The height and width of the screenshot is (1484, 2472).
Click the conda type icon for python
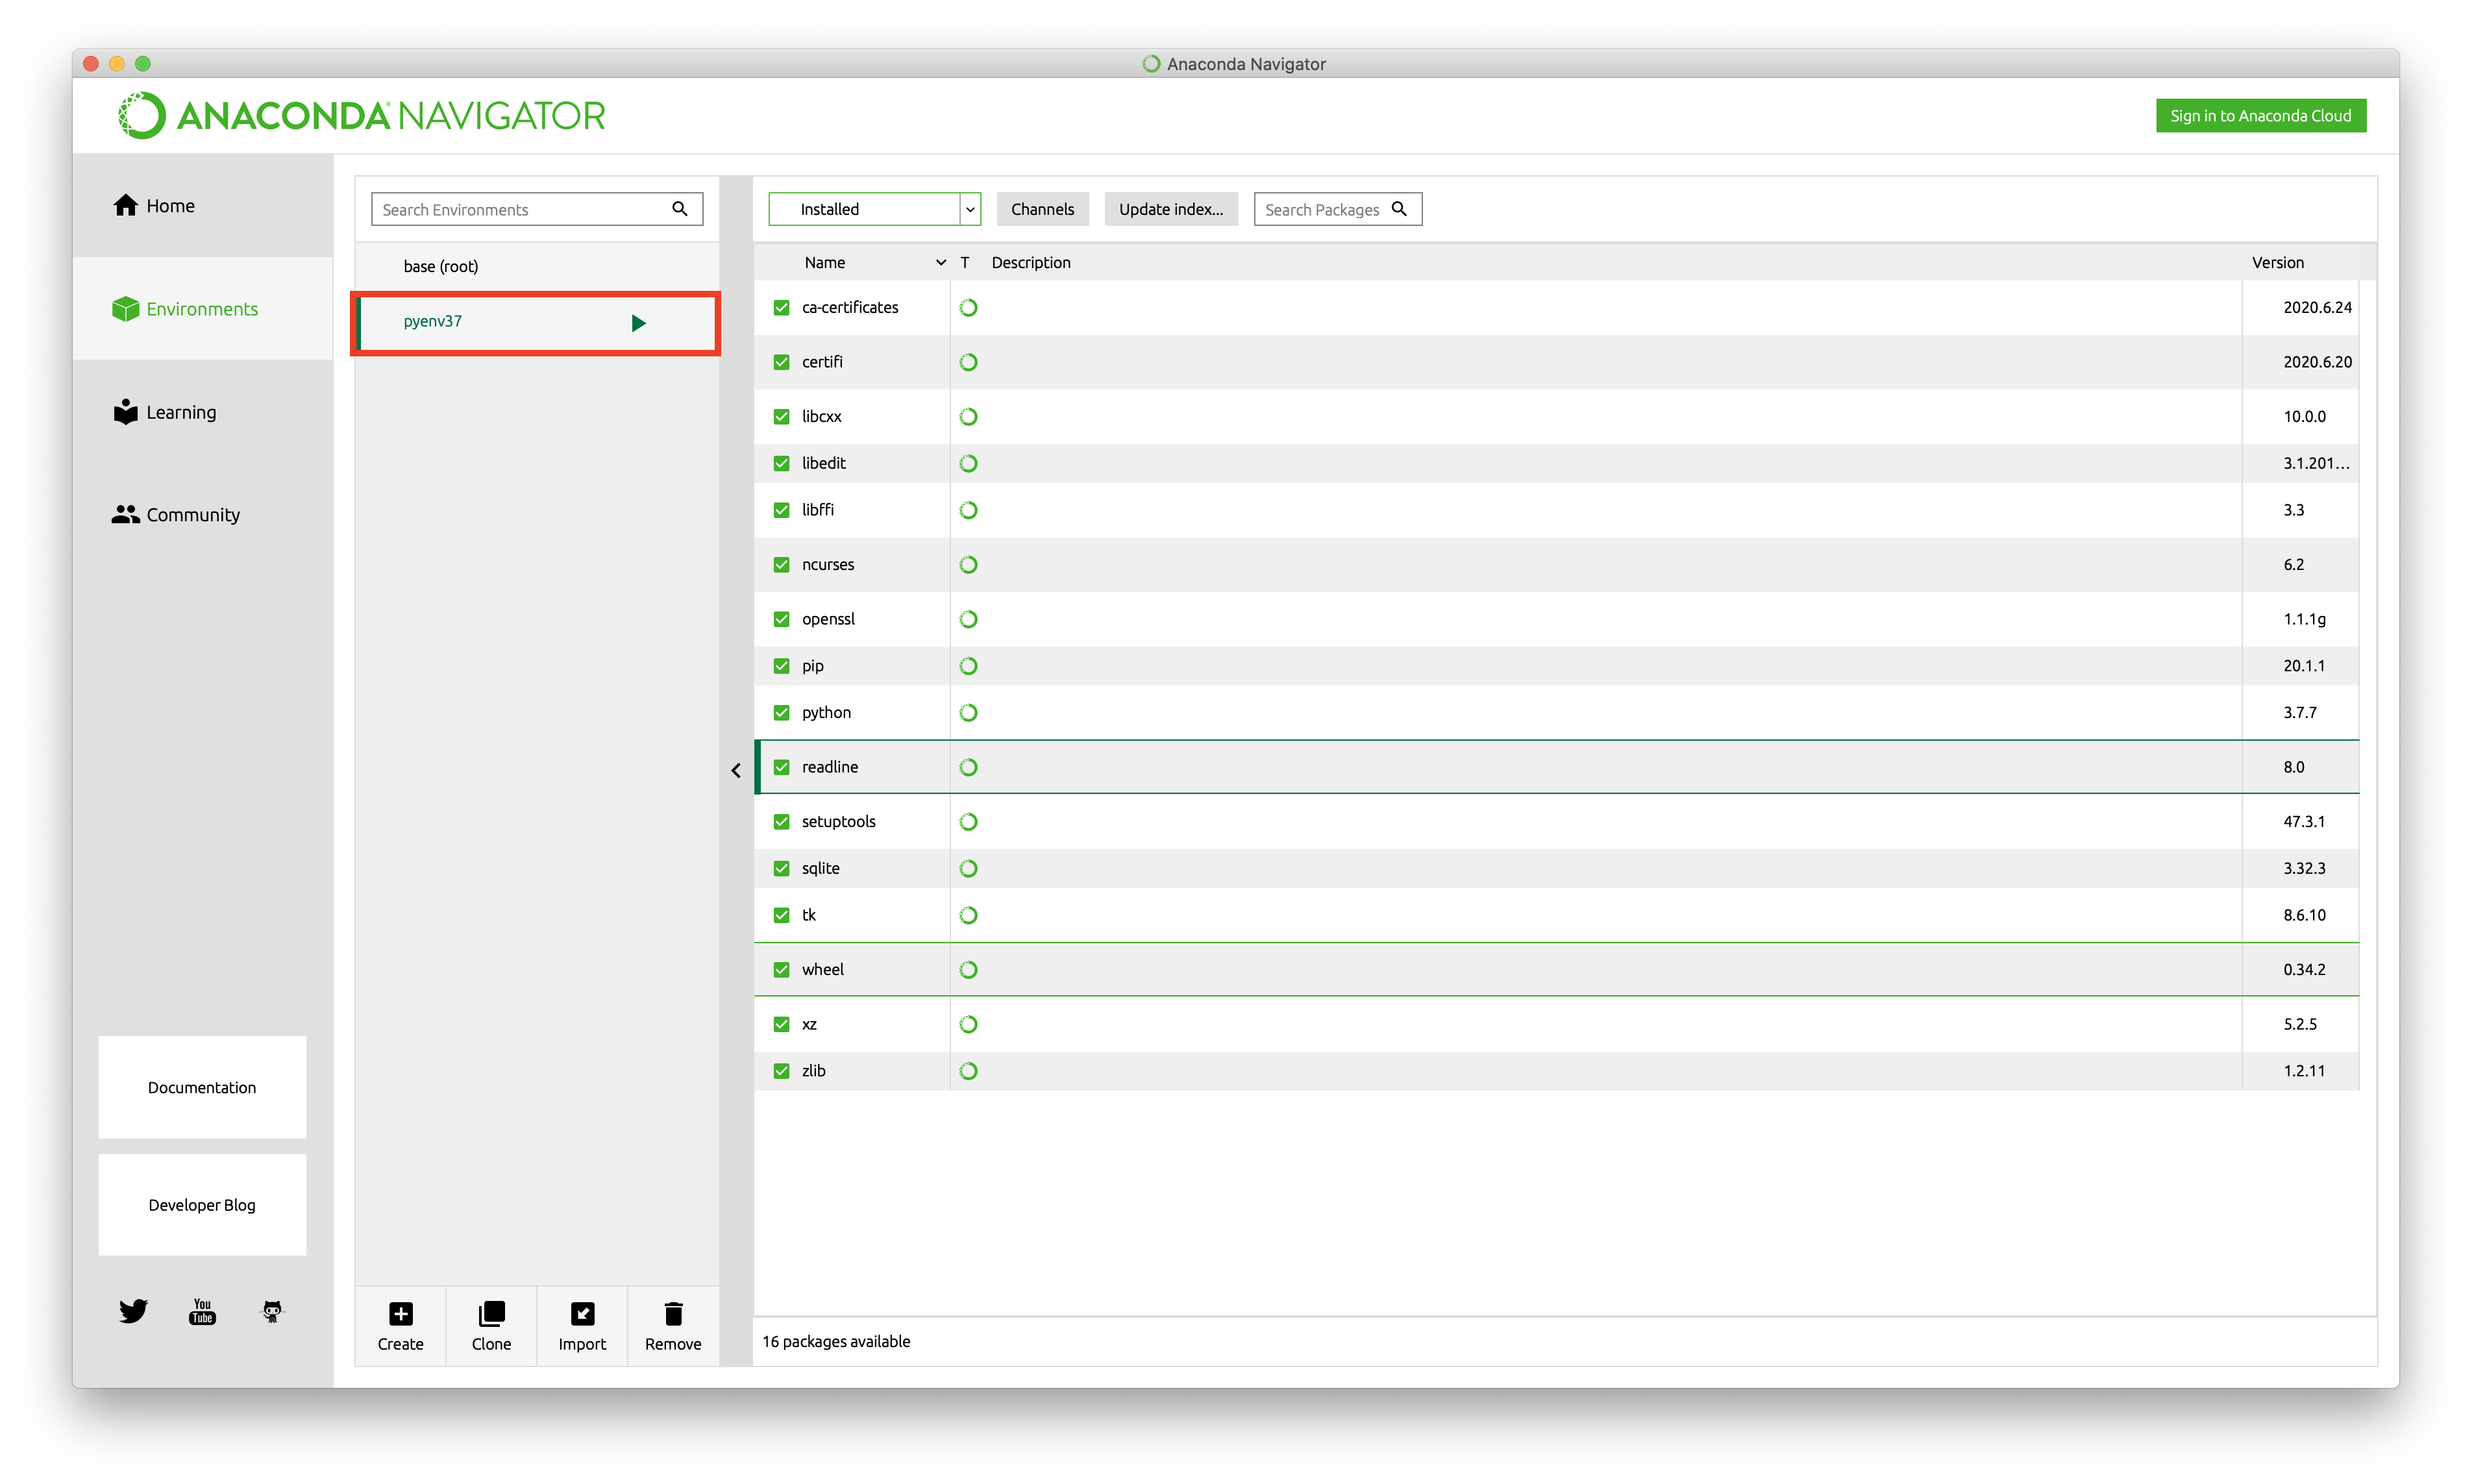tap(968, 713)
